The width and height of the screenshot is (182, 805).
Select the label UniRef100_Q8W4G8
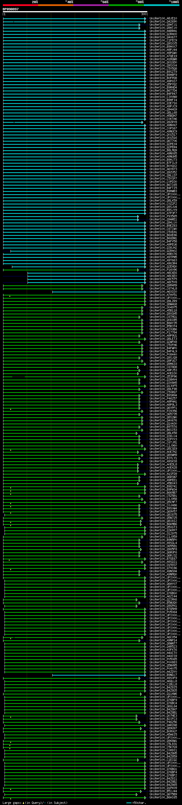tap(163, 304)
